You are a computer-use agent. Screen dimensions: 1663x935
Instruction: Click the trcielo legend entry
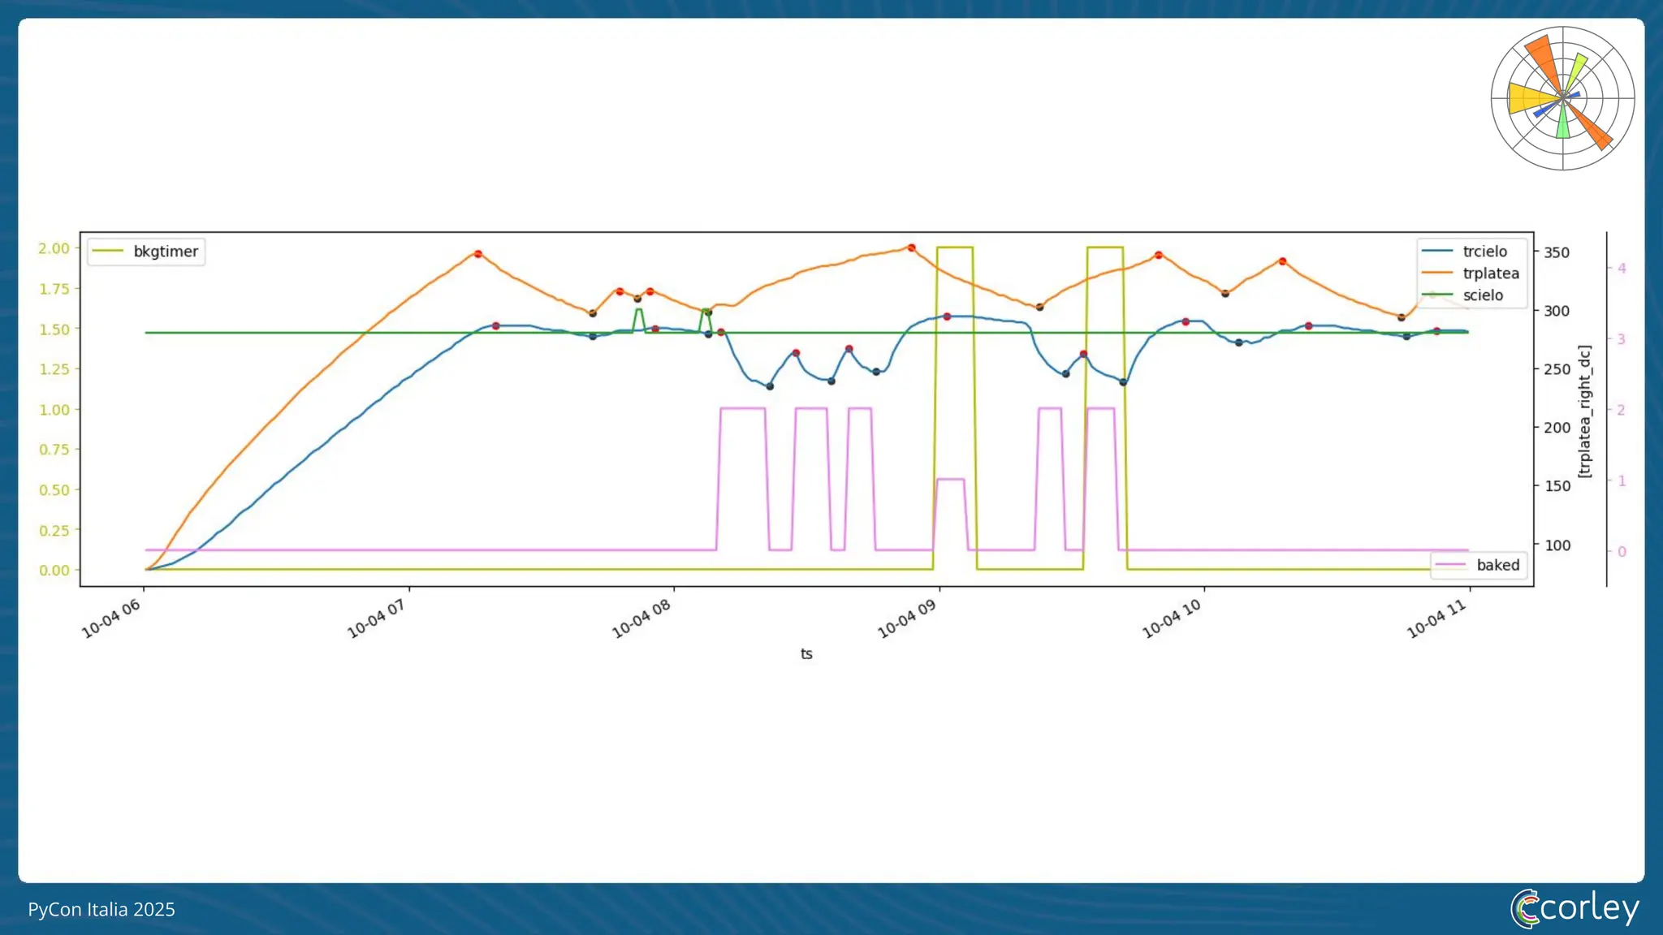click(x=1484, y=252)
